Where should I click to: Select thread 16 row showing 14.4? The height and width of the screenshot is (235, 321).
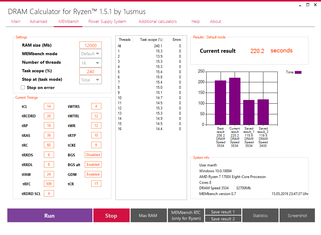(x=150, y=129)
